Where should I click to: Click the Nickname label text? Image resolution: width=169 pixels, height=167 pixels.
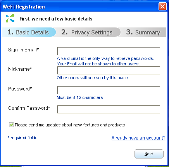20,69
